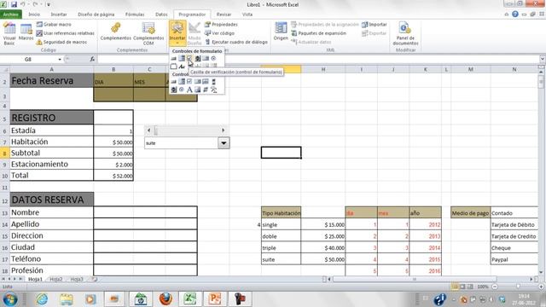The width and height of the screenshot is (546, 307).
Task: Select the form control Option button icon
Action: click(x=213, y=59)
